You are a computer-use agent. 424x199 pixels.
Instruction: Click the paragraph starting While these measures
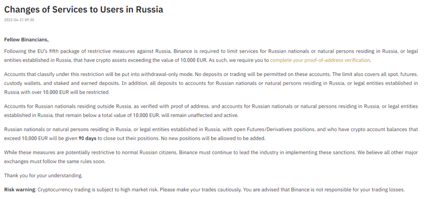click(211, 157)
